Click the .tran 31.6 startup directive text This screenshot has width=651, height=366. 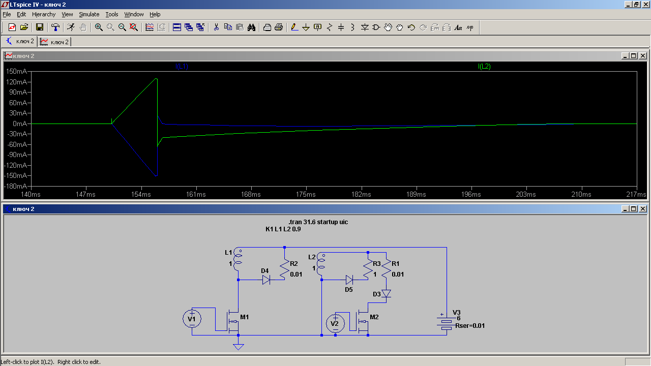318,222
